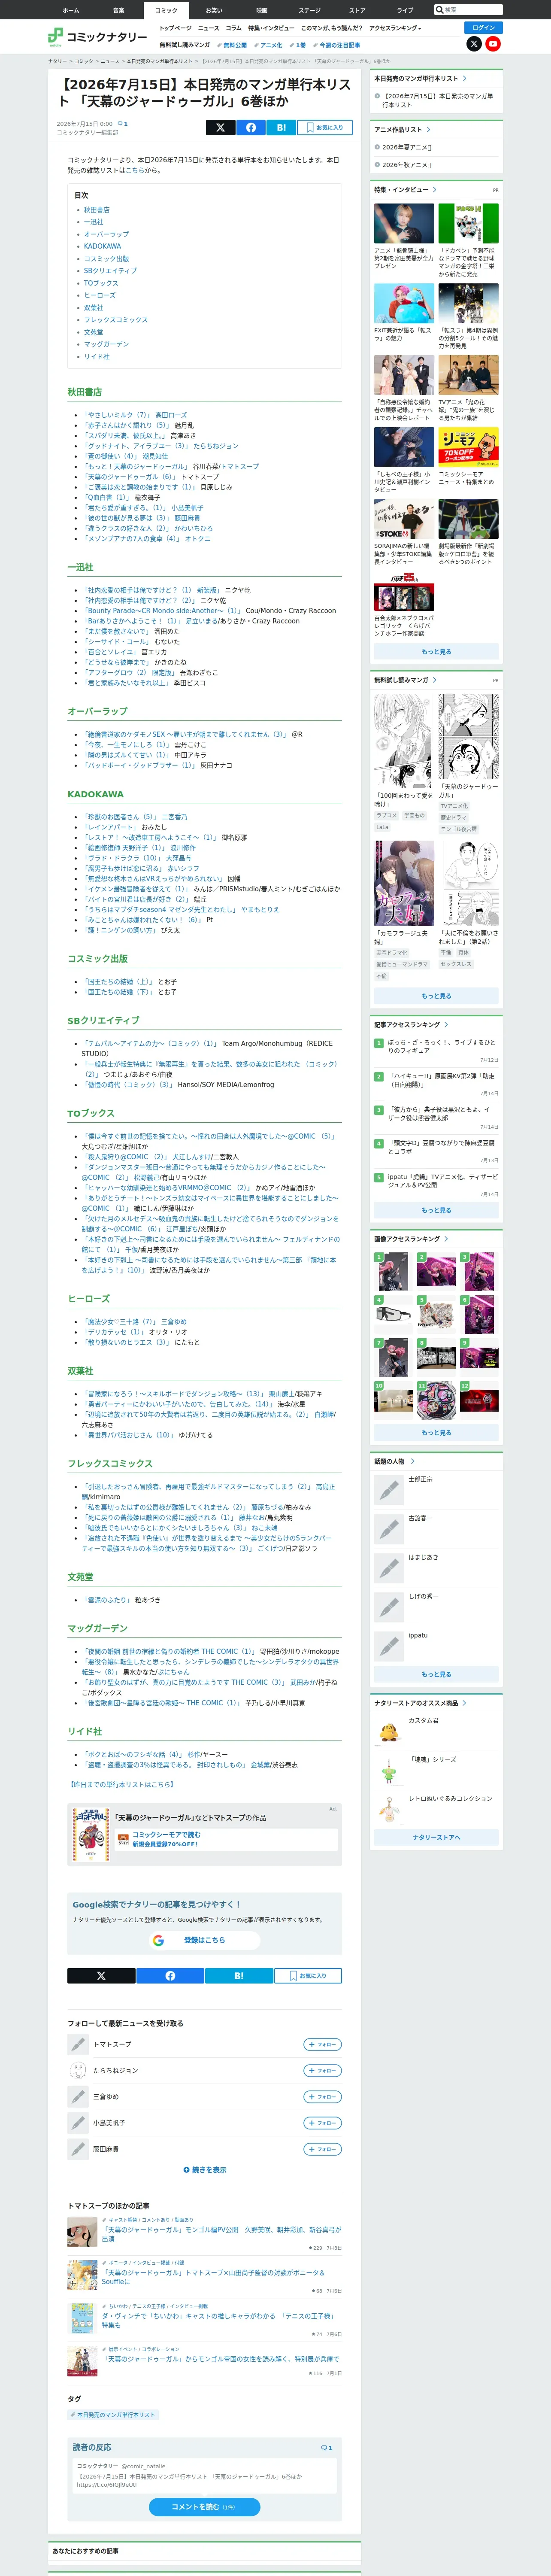Click the ログイン button
Image resolution: width=551 pixels, height=2576 pixels.
tap(483, 28)
